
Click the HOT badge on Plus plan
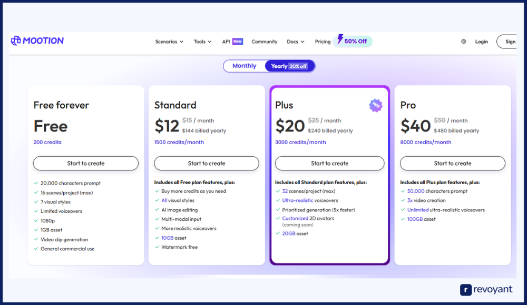click(x=376, y=105)
